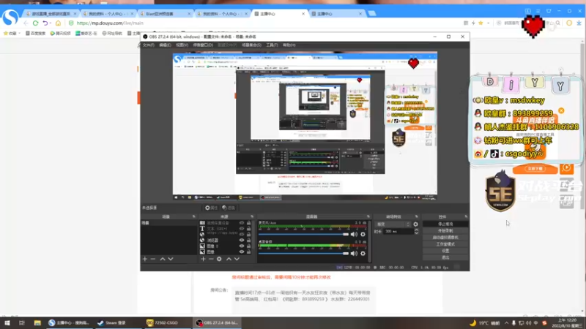
Task: Pop out the Scene Transitions dock panel
Action: coord(416,216)
